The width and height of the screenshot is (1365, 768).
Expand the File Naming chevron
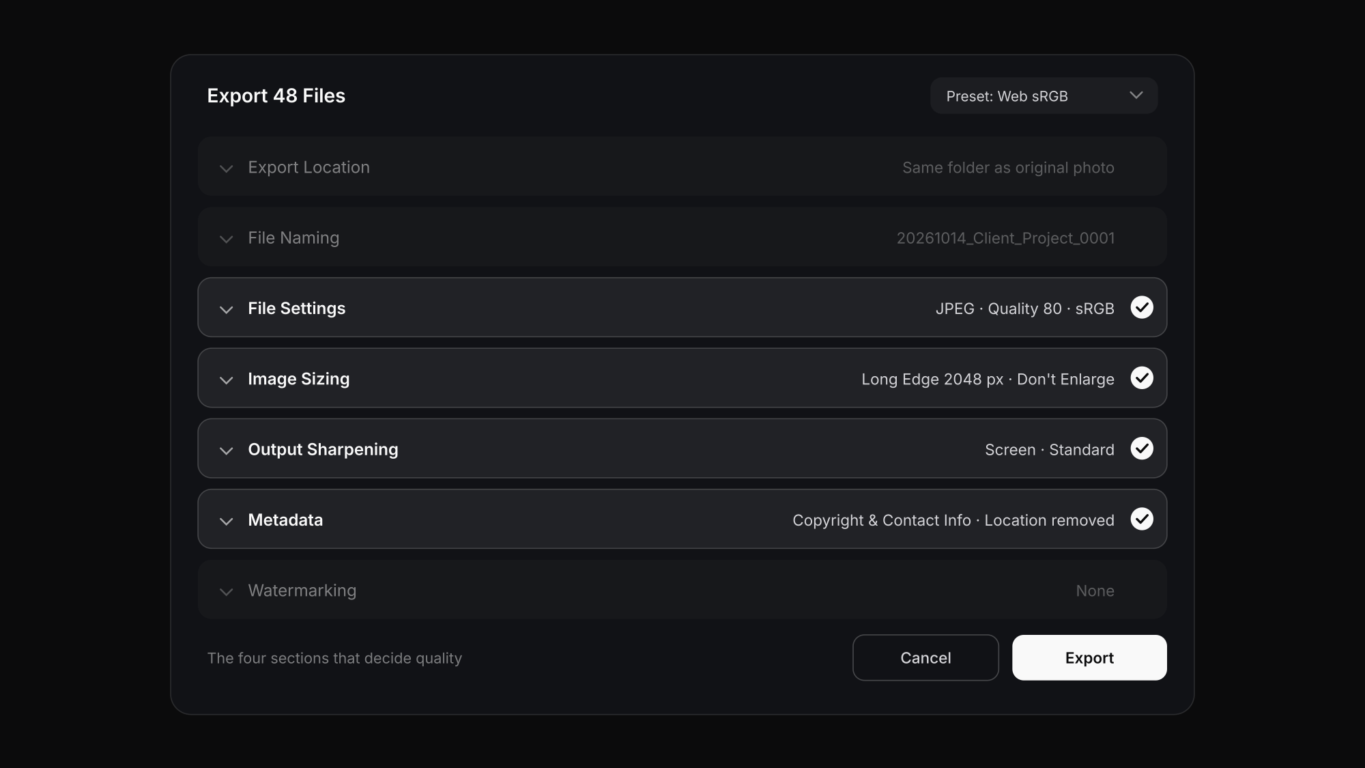226,239
